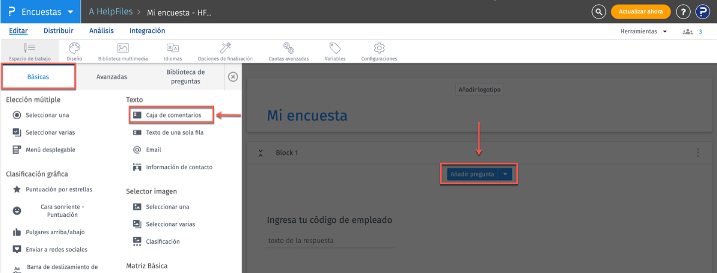Open the Idiomas translation icon
This screenshot has width=717, height=273.
tap(173, 48)
